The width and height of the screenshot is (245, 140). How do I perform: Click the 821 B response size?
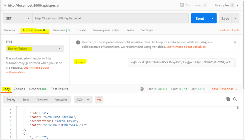[201, 89]
